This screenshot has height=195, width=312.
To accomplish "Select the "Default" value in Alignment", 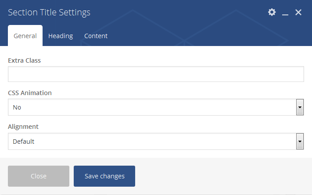I will 24,142.
